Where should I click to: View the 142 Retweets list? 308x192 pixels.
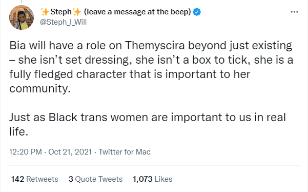click(34, 179)
